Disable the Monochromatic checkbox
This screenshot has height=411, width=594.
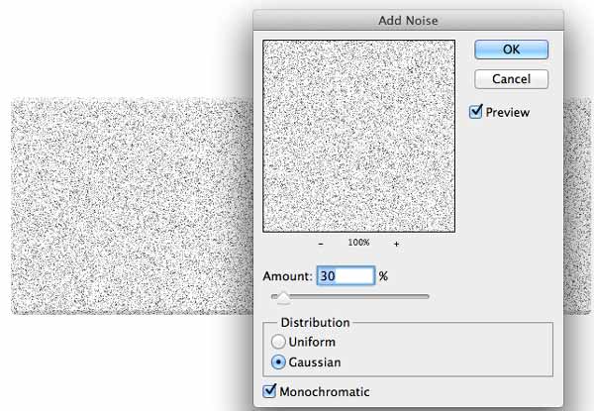click(269, 391)
